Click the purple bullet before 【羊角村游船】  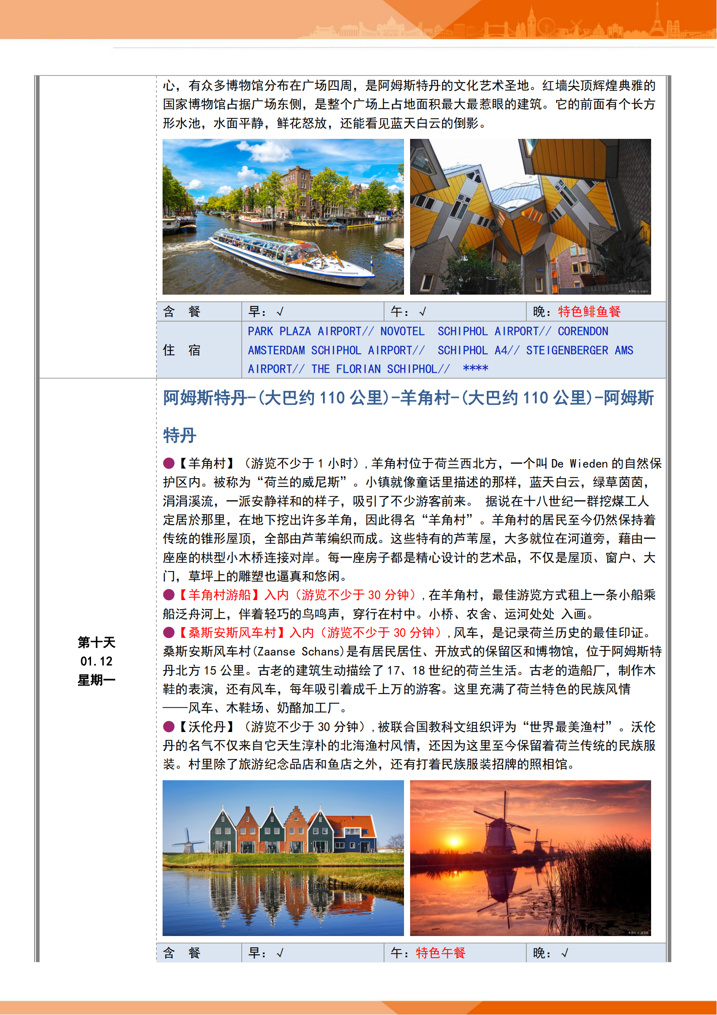click(169, 595)
